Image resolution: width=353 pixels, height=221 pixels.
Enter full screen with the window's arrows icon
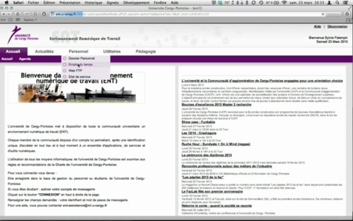point(350,8)
